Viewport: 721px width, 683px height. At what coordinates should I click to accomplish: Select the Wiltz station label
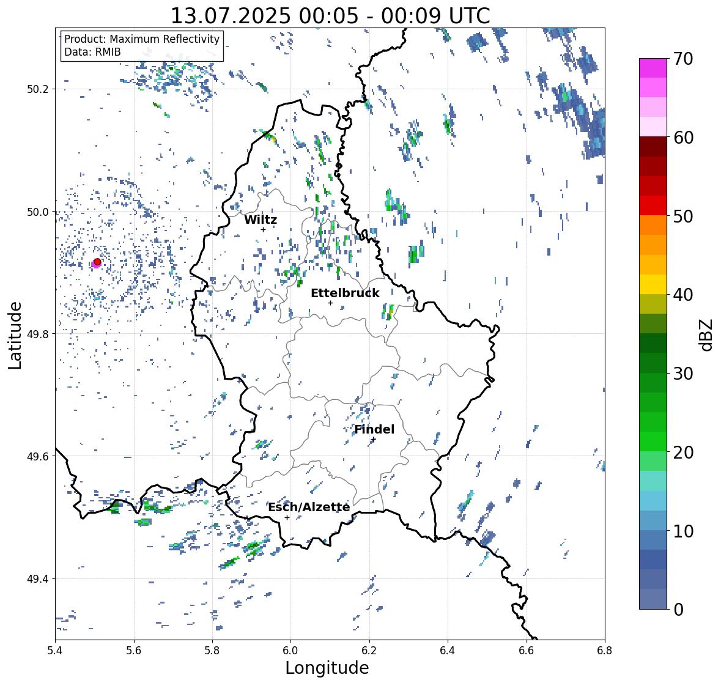click(x=261, y=220)
